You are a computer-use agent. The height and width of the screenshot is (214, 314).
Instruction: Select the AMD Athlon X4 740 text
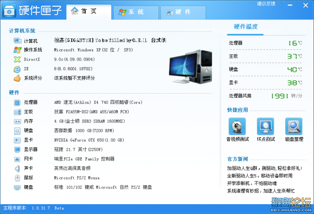98,102
